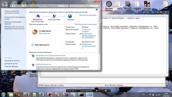
Task: Select 'Центр управления сетями и общим доступом' breadcrumb
Action: tap(42, 6)
